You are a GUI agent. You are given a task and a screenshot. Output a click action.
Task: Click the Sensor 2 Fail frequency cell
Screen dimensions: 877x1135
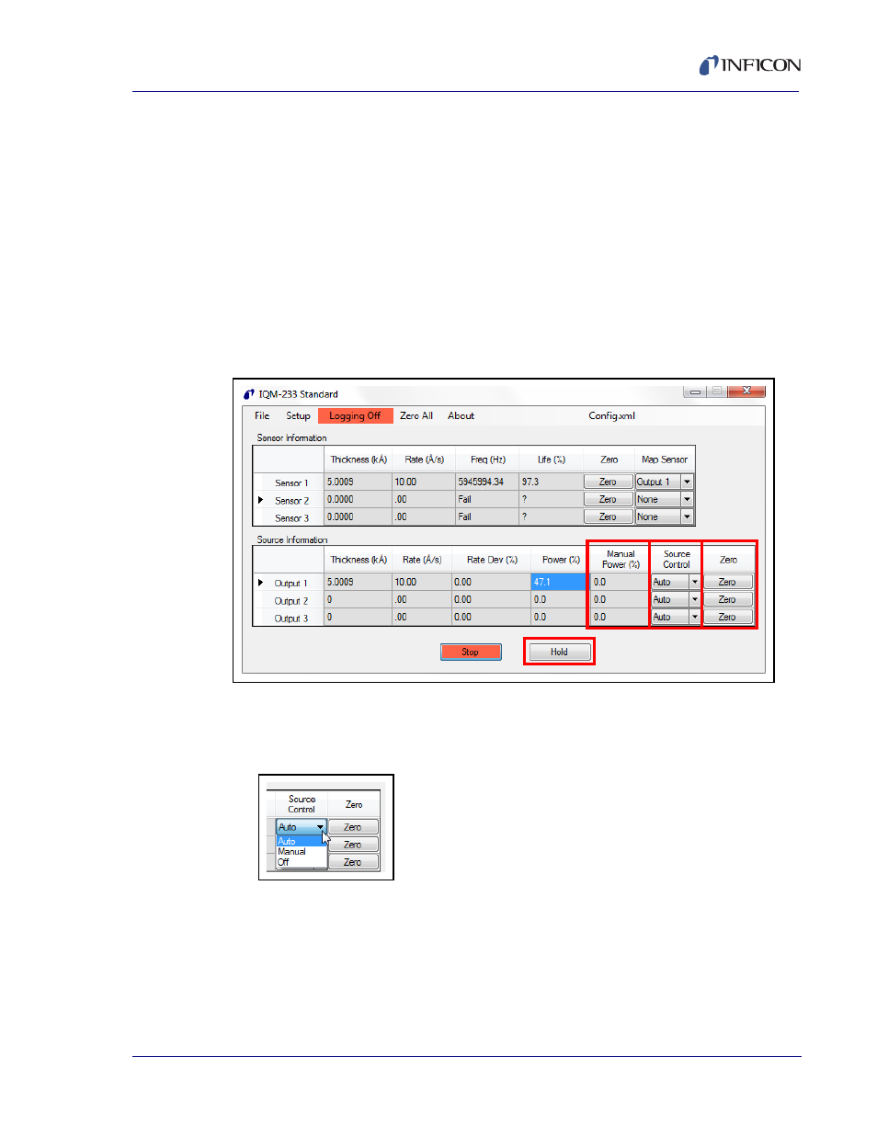[487, 499]
